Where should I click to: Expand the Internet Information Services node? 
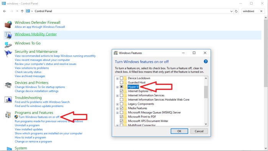pyautogui.click(x=117, y=96)
